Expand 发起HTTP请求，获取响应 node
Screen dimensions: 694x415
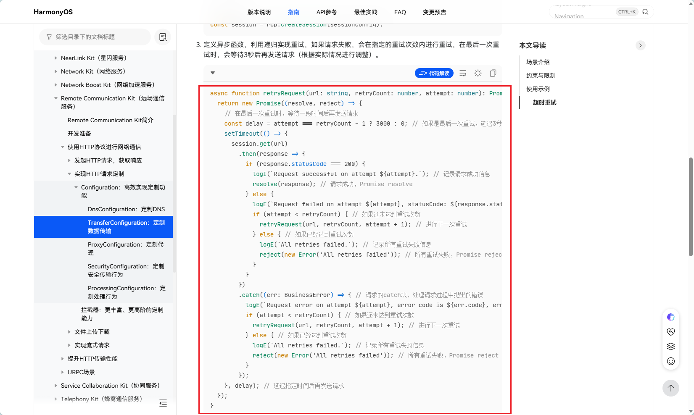[69, 160]
